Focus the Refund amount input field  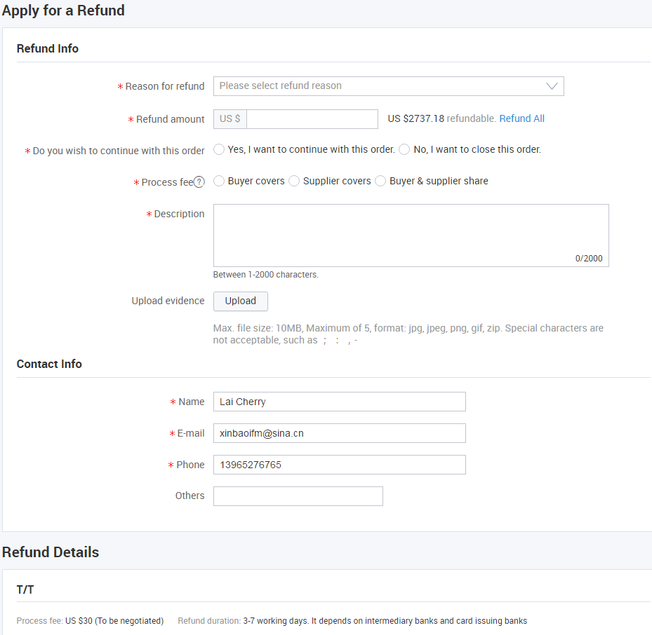(x=312, y=119)
